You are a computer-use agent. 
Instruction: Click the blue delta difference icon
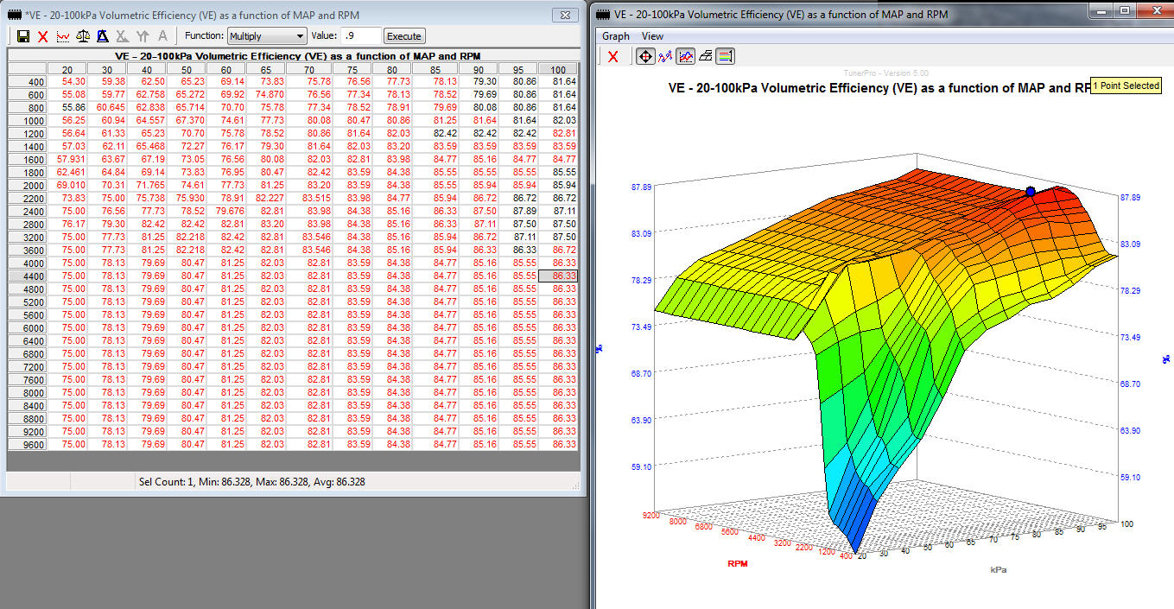coord(103,36)
